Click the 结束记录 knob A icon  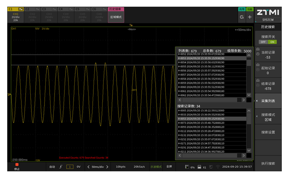coord(258,85)
